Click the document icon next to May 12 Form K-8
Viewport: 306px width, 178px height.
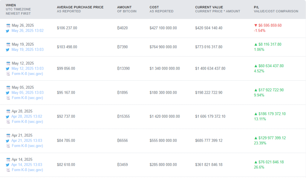(8, 74)
